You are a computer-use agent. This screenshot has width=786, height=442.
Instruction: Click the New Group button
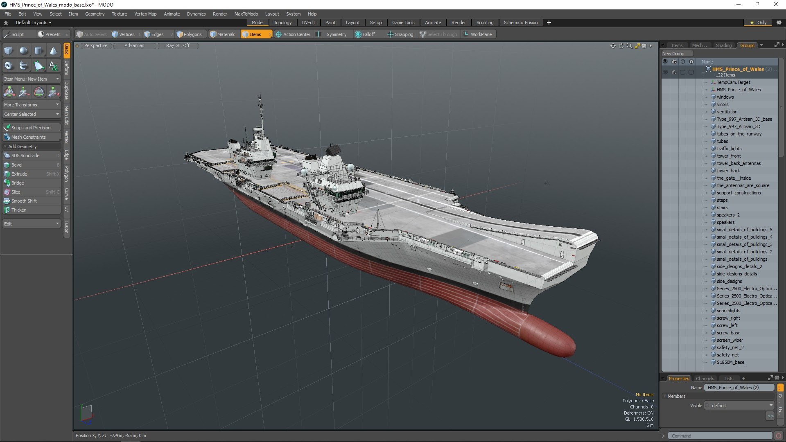pos(676,54)
